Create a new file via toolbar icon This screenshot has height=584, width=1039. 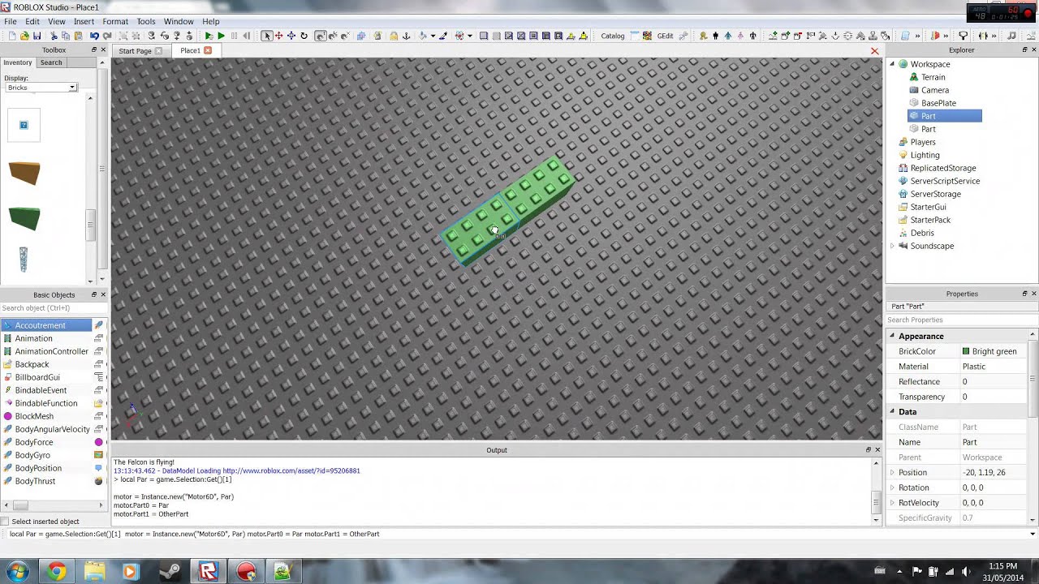12,36
